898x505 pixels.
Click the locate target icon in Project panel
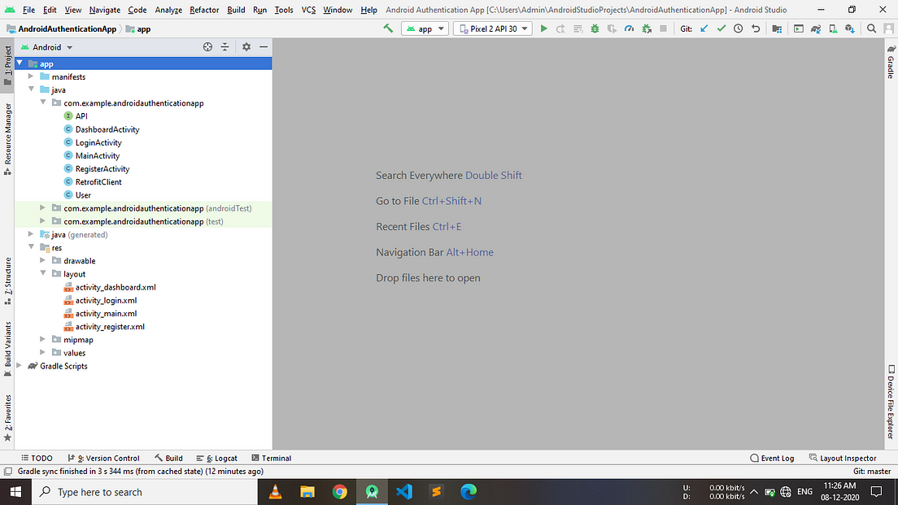(x=207, y=47)
